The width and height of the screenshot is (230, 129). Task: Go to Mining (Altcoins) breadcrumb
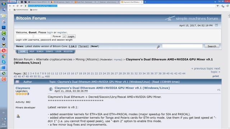[x=87, y=59]
